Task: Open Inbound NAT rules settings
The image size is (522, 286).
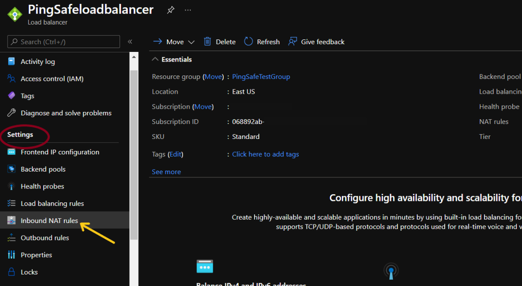Action: click(x=49, y=221)
